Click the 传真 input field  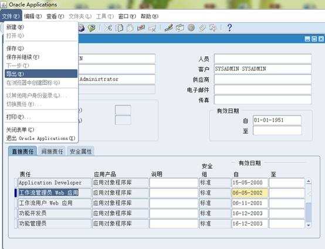pyautogui.click(x=263, y=100)
